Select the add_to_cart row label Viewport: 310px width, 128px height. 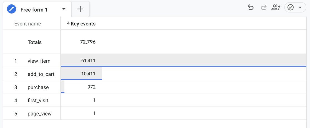click(x=41, y=74)
